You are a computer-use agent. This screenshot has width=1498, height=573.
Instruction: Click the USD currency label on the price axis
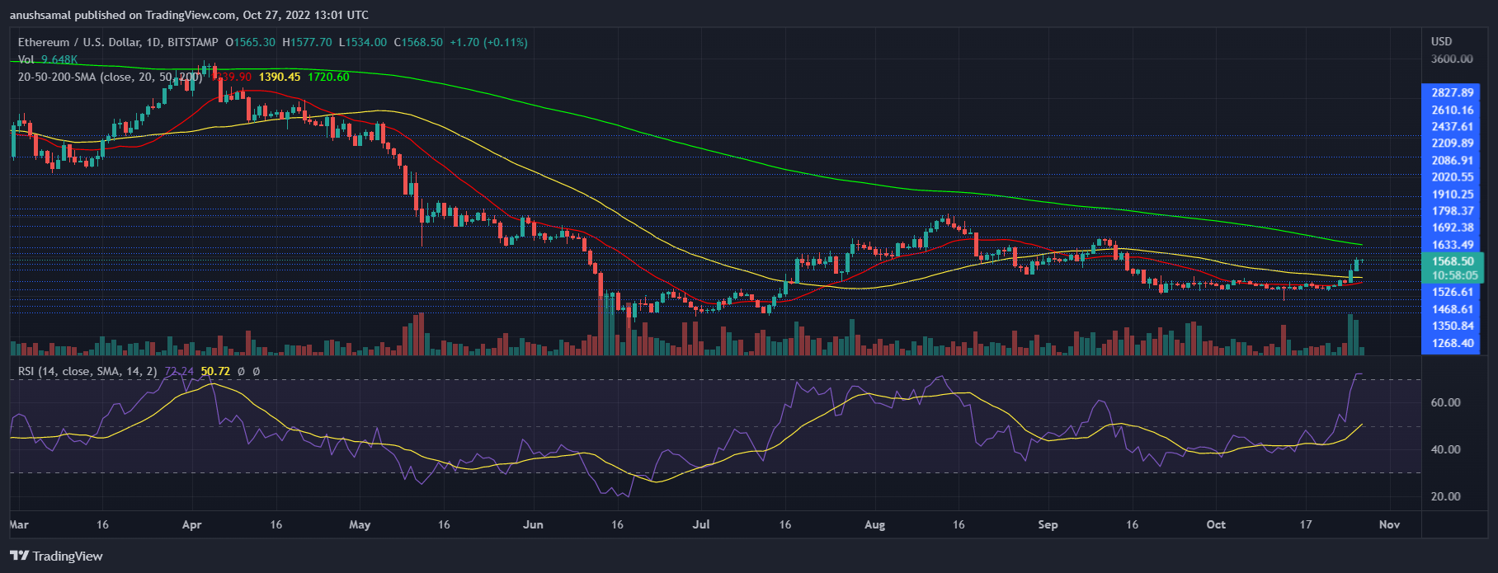click(1441, 41)
